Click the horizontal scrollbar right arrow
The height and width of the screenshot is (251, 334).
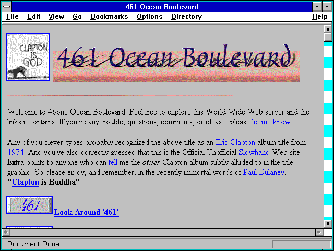(x=319, y=232)
